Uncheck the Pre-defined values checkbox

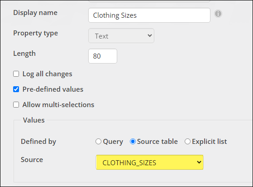click(x=16, y=89)
